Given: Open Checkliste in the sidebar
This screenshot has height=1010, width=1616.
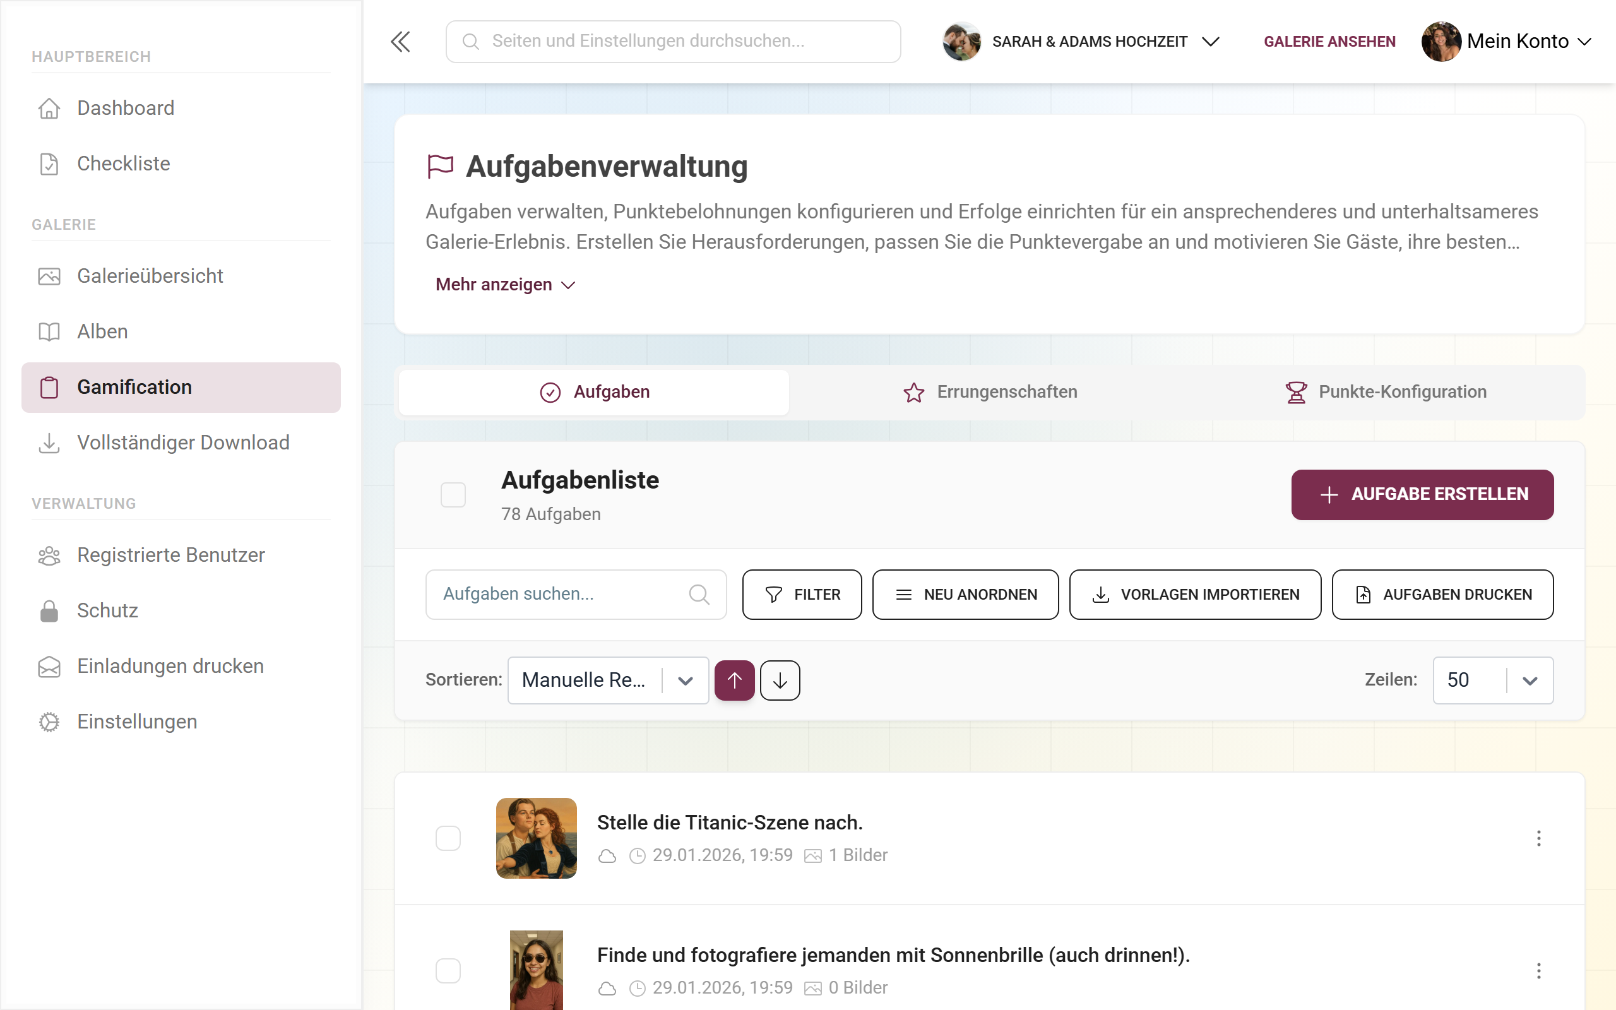Looking at the screenshot, I should (181, 163).
